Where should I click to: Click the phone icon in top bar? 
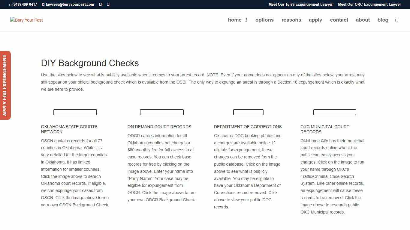point(10,4)
